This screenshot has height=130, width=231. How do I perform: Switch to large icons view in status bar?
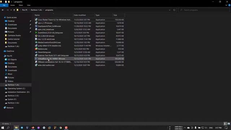point(228,123)
